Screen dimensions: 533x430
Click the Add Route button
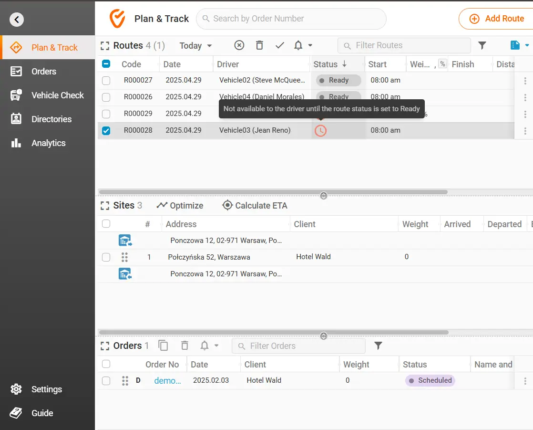pos(497,19)
